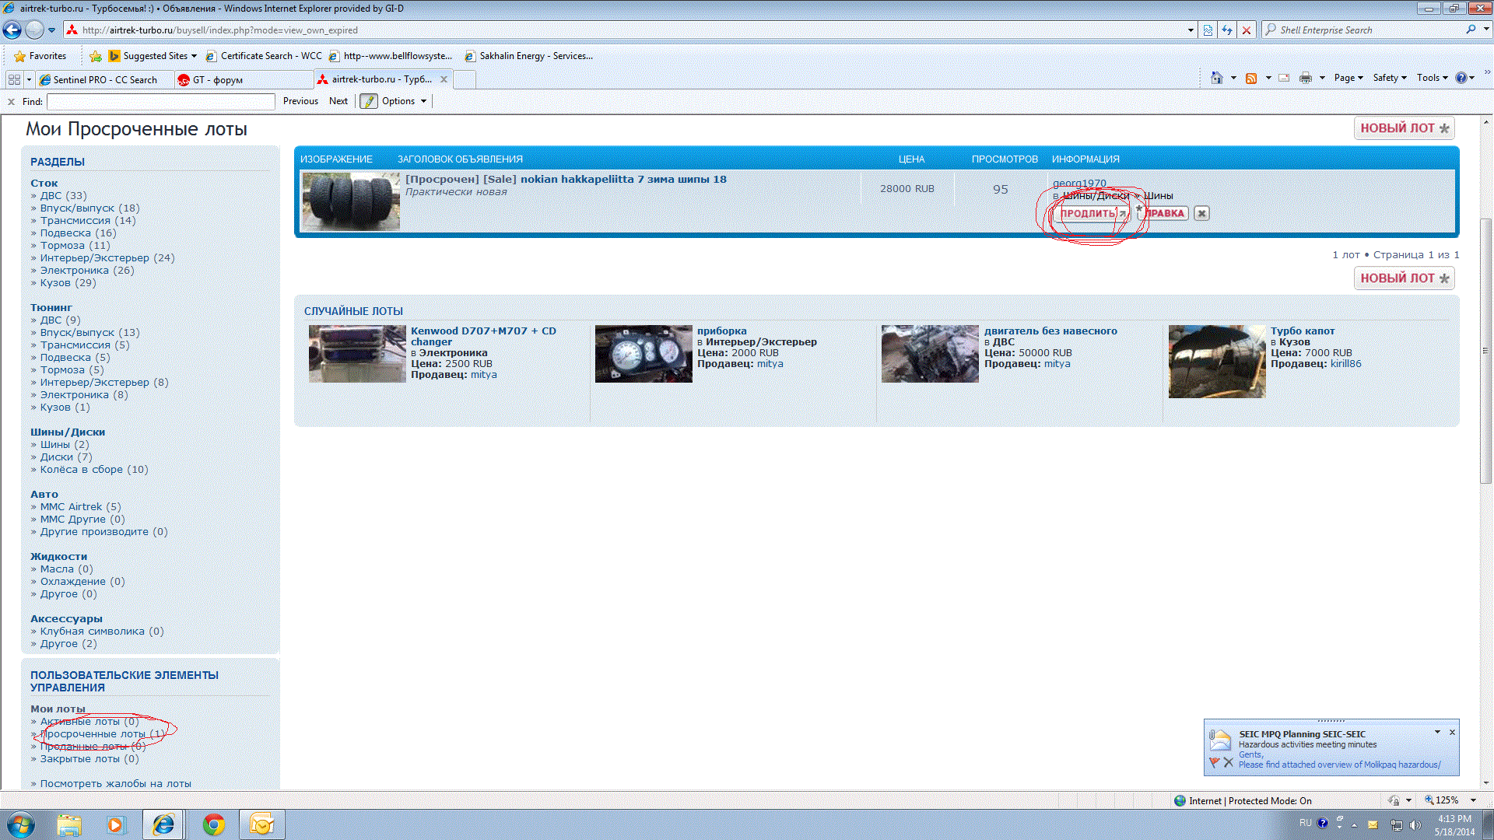
Task: Click into the Find text field
Action: [x=160, y=101]
